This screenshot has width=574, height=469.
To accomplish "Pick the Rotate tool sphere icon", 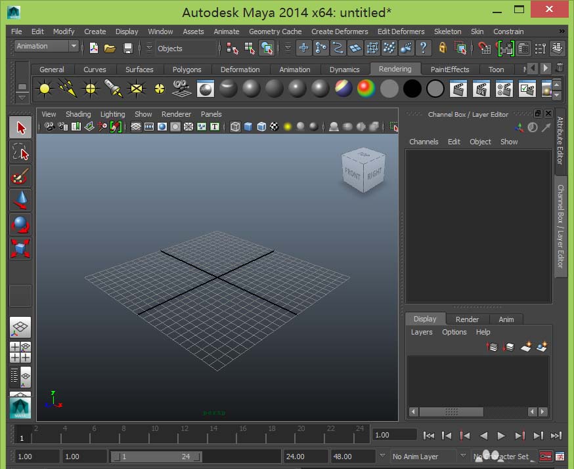I will point(20,224).
